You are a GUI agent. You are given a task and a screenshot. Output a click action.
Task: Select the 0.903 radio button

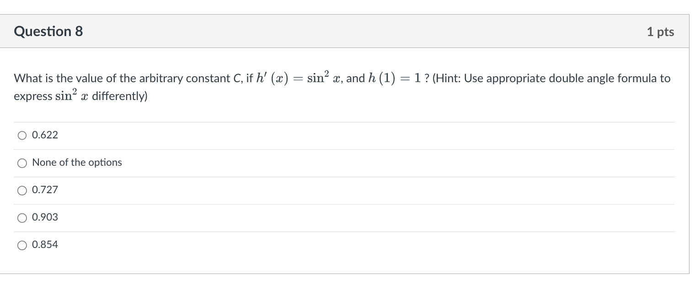click(22, 218)
